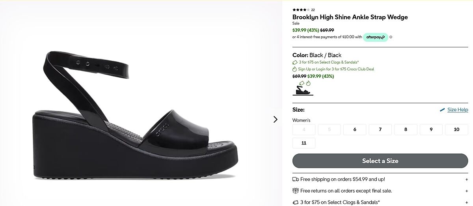Viewport: 473px width, 206px height.
Task: Click the next image arrow
Action: click(275, 119)
